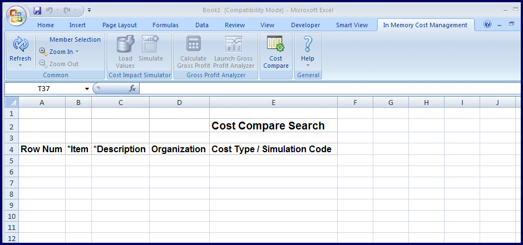Image resolution: width=523 pixels, height=245 pixels.
Task: Click the Simulate icon
Action: [151, 44]
